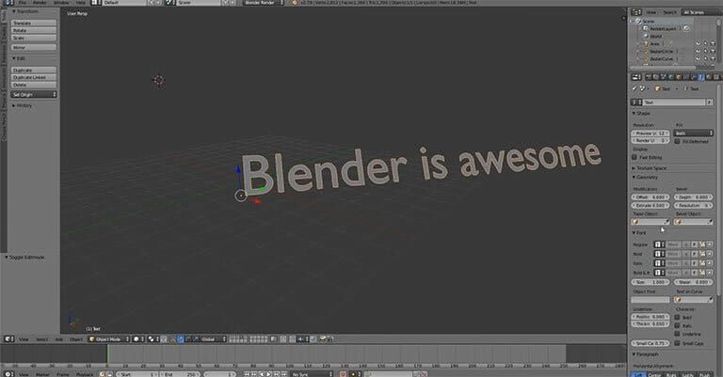
Task: Click the Translate button
Action: pyautogui.click(x=34, y=23)
